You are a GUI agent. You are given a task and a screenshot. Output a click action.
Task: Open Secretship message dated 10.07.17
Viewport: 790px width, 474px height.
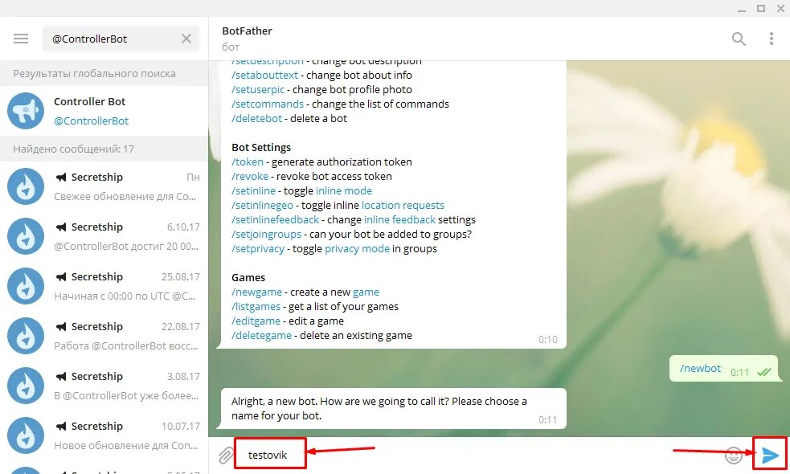click(104, 435)
